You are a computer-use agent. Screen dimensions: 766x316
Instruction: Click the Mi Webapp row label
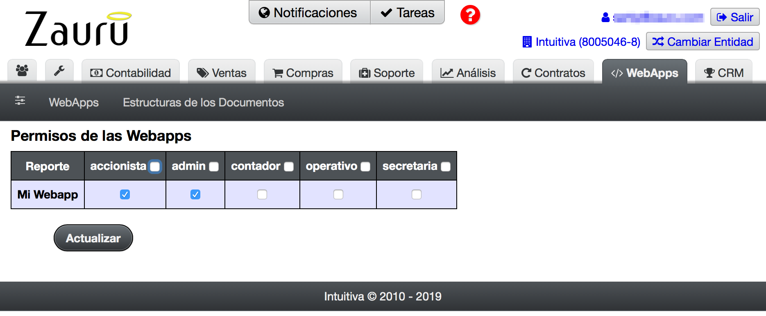pos(48,194)
